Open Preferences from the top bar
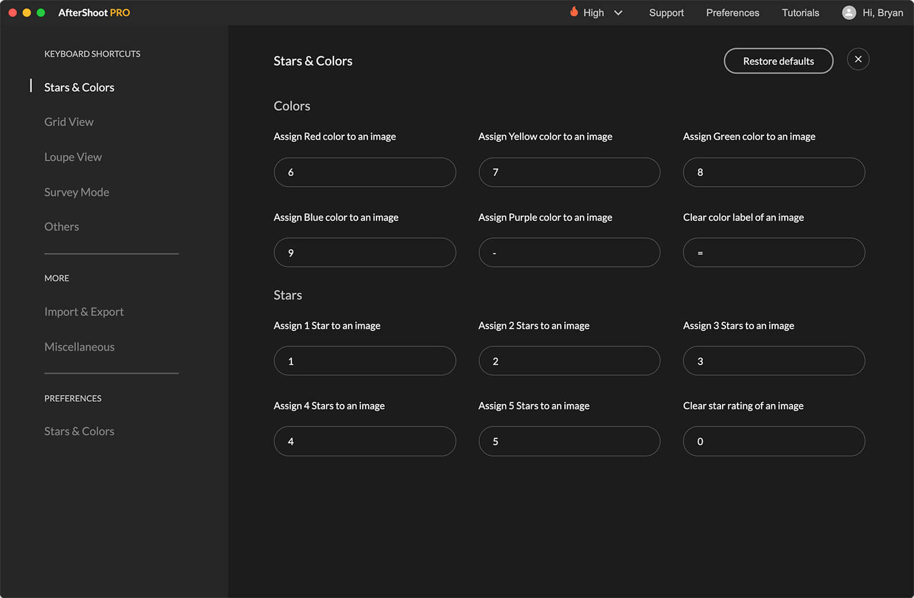 [732, 13]
